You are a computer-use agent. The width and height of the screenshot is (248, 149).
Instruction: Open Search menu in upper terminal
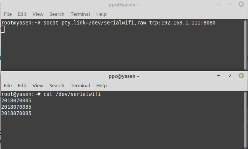coord(57,14)
